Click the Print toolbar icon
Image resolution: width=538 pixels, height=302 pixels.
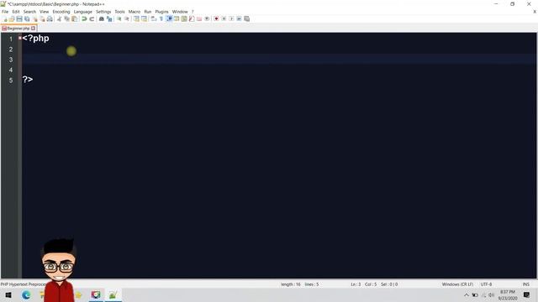50,18
